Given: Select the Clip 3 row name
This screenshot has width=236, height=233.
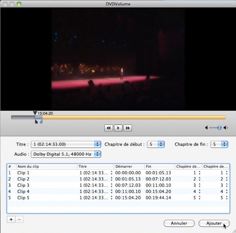Looking at the screenshot, I should [23, 185].
